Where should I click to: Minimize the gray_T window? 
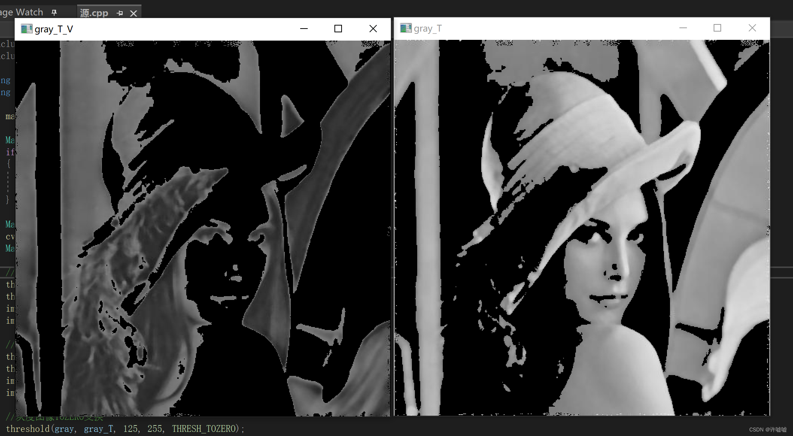point(683,28)
